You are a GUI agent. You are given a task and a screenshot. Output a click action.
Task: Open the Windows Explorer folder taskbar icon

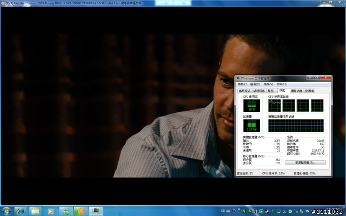click(x=35, y=211)
